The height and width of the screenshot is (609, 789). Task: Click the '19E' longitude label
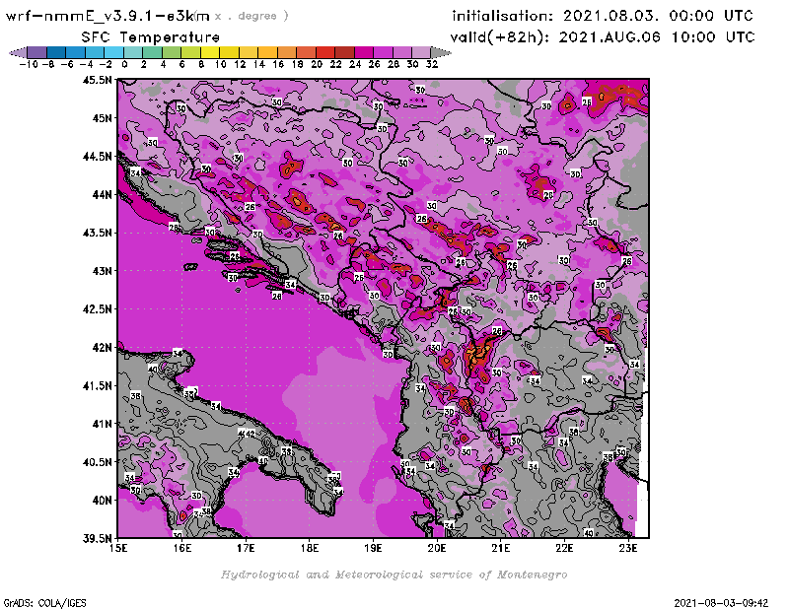pos(374,548)
